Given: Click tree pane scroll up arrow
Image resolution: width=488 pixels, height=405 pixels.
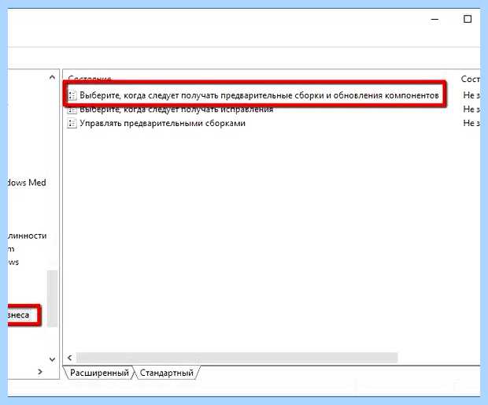Looking at the screenshot, I should [x=52, y=77].
